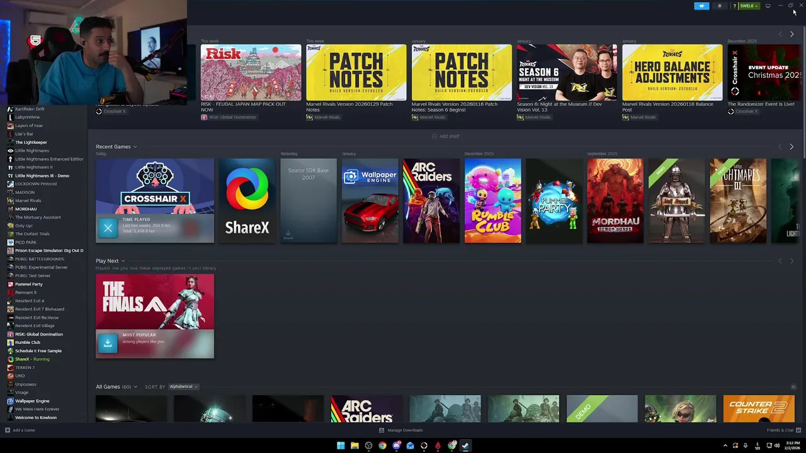
Task: Open the Alphabetical sort dropdown
Action: coord(183,386)
